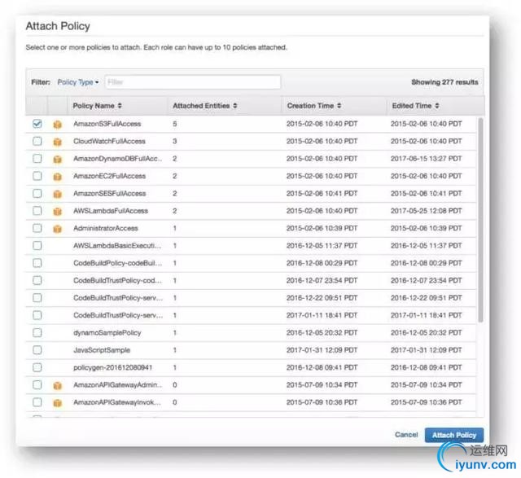Click the Filter text input field
This screenshot has width=521, height=478.
click(x=192, y=82)
